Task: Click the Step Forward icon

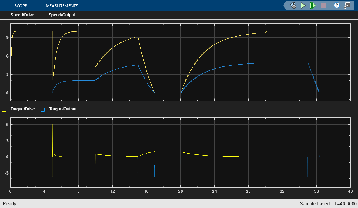Action: 313,5
